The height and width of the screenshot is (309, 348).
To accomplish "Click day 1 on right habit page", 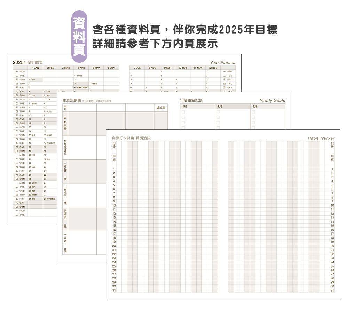I will pyautogui.click(x=332, y=169).
